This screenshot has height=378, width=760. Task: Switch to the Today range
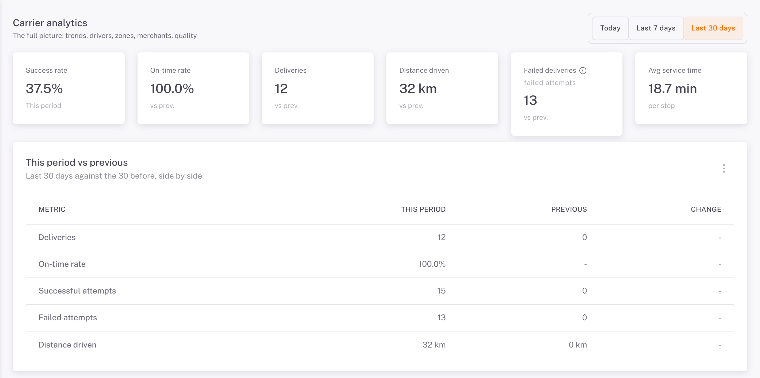point(610,28)
